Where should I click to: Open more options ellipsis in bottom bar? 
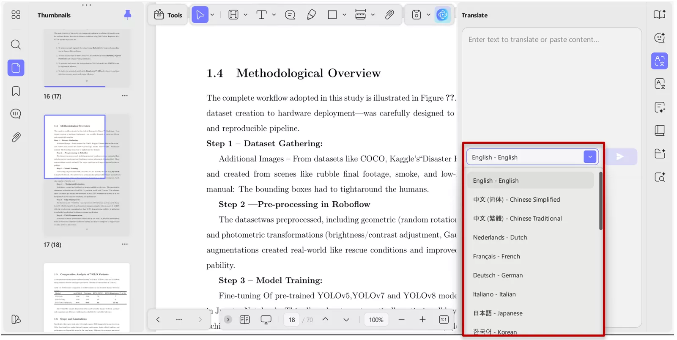179,320
